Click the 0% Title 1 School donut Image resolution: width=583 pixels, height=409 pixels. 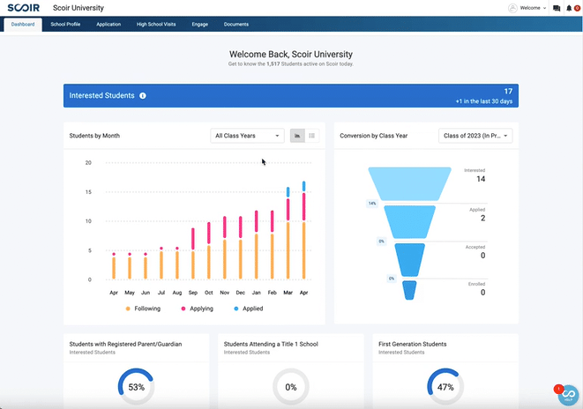291,387
